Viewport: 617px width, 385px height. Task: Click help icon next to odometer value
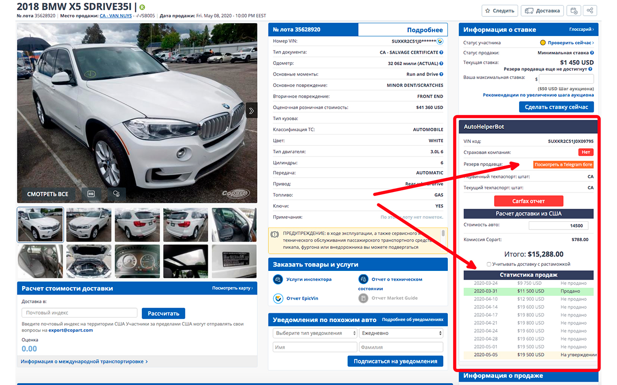441,64
